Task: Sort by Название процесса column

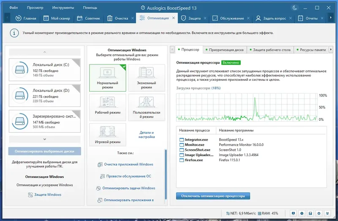Action: point(194,130)
